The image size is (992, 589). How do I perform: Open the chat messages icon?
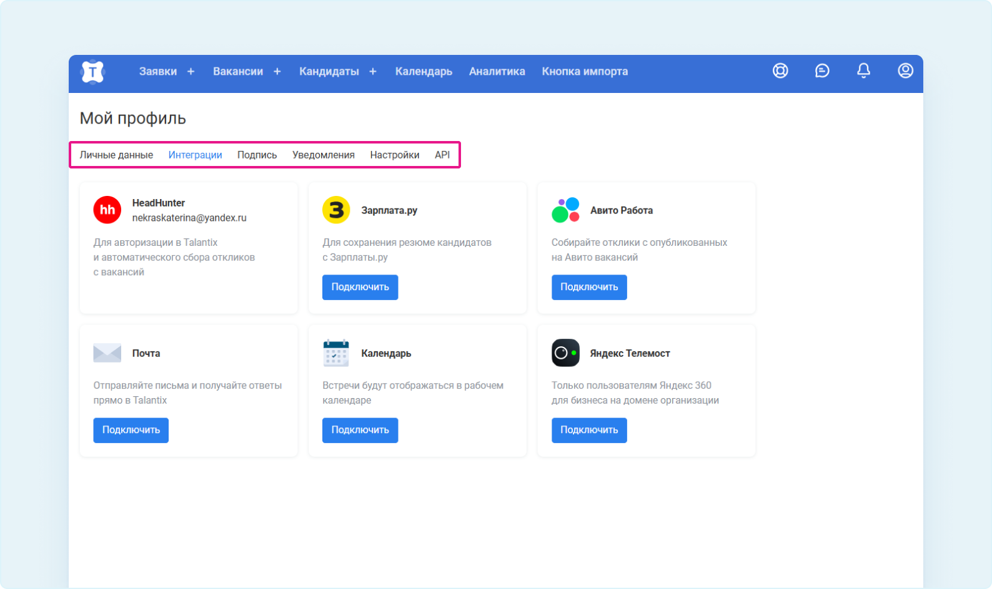click(x=822, y=71)
